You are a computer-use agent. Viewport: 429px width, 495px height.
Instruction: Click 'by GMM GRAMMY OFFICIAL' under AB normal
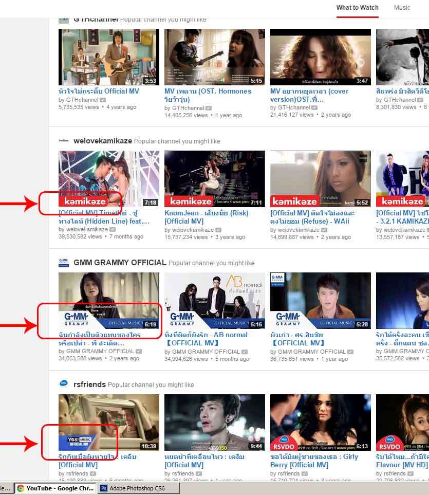point(202,352)
